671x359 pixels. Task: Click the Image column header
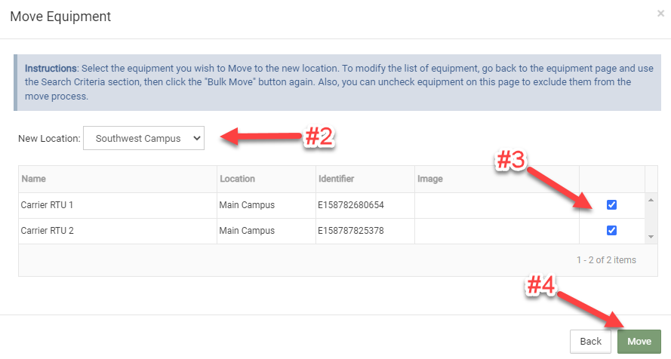(x=429, y=179)
